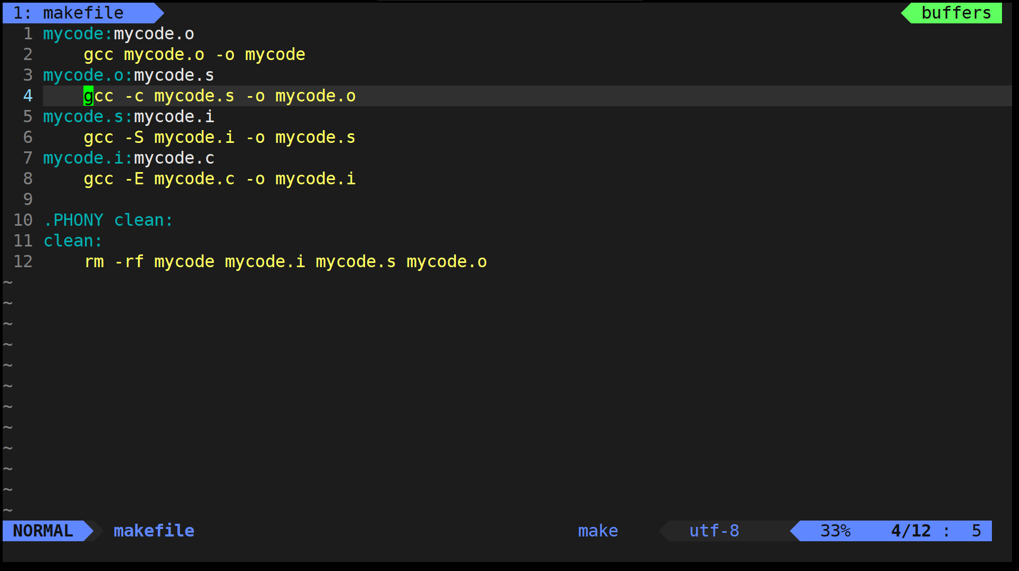The image size is (1019, 571).
Task: Click dependency 'mycode.i' on line 5
Action: point(174,116)
